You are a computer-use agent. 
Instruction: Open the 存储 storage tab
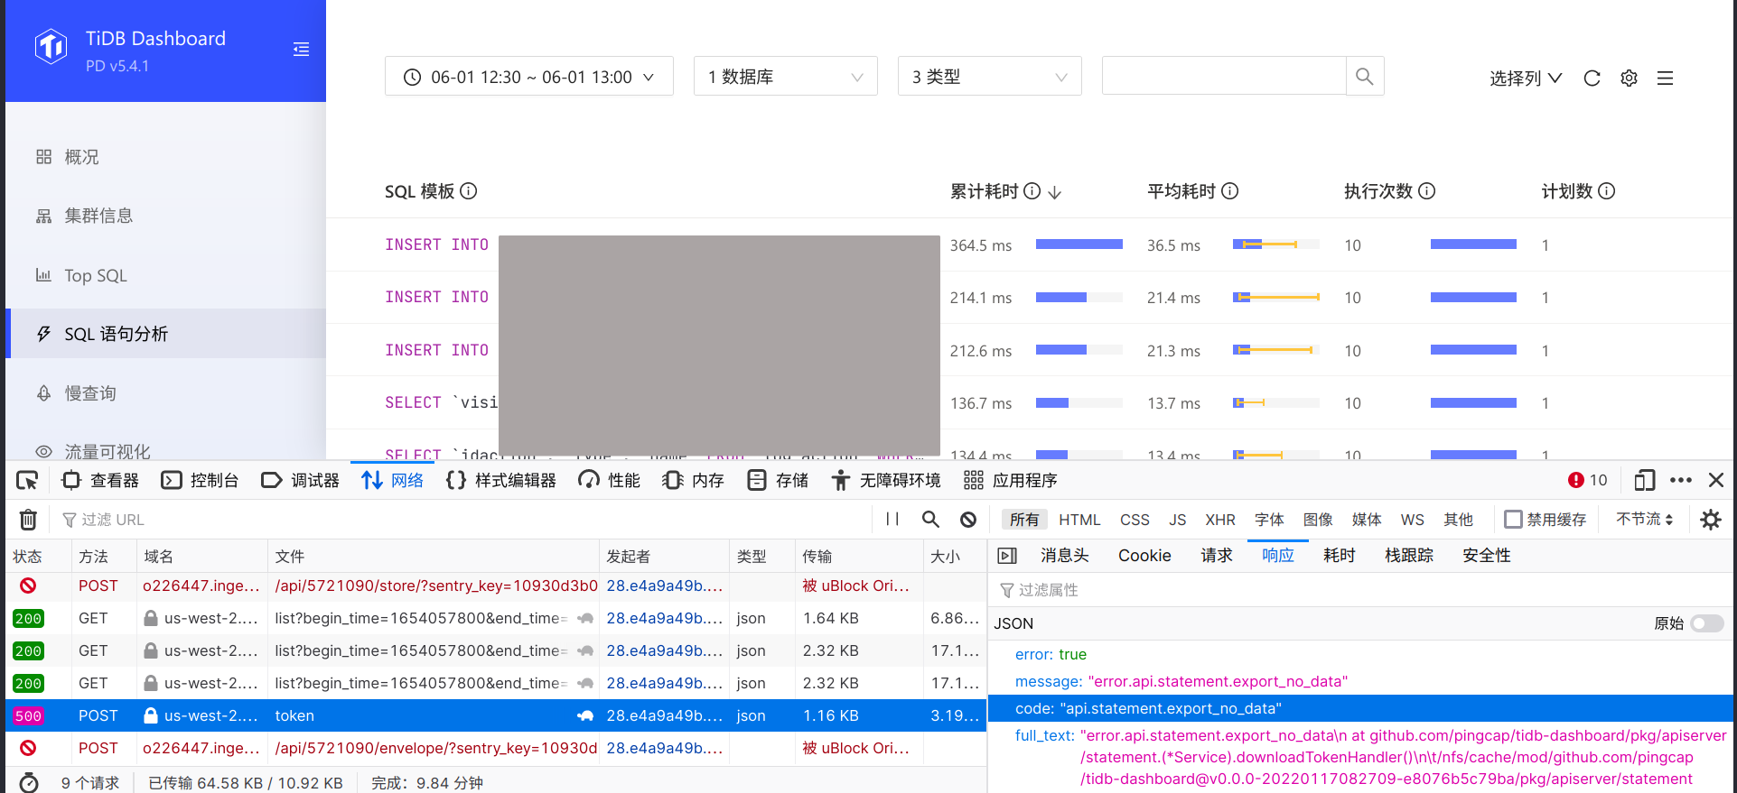click(778, 481)
